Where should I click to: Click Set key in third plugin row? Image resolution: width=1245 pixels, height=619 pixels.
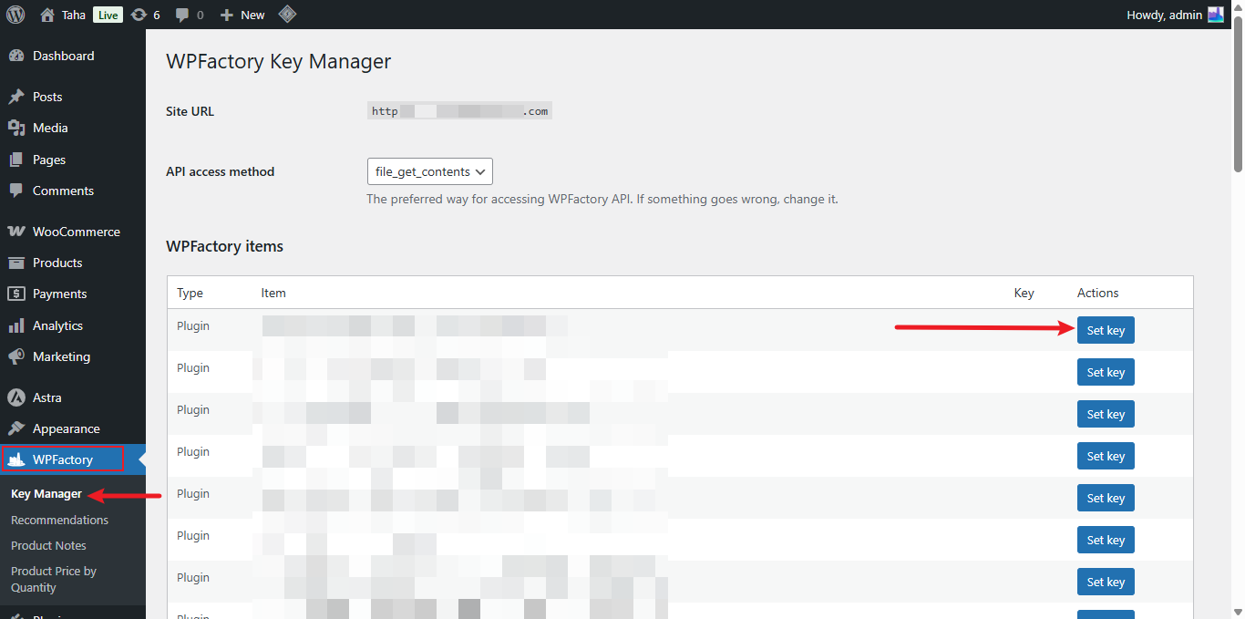click(x=1106, y=414)
